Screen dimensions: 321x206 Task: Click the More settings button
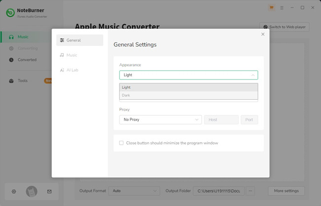pos(286,191)
